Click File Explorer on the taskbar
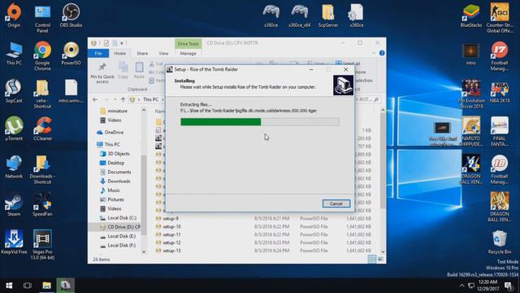Image resolution: width=520 pixels, height=293 pixels. 46,286
